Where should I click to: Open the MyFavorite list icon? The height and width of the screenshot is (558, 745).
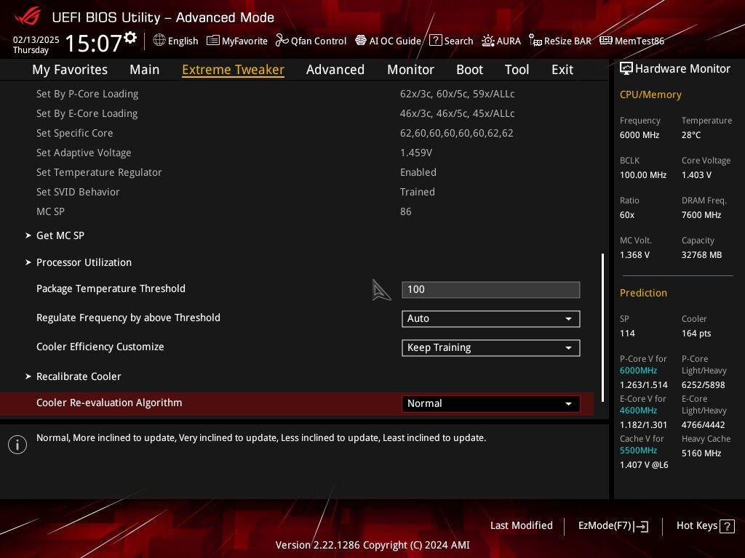click(x=213, y=41)
